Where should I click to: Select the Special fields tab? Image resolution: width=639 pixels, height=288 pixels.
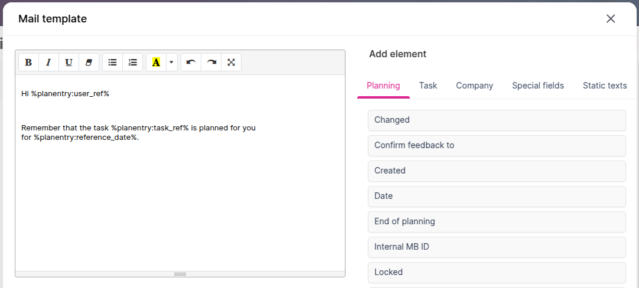click(537, 86)
